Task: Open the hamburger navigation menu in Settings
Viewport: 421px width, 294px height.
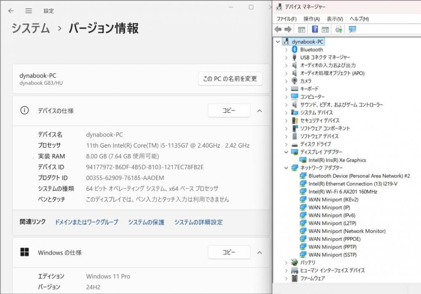Action: [29, 11]
